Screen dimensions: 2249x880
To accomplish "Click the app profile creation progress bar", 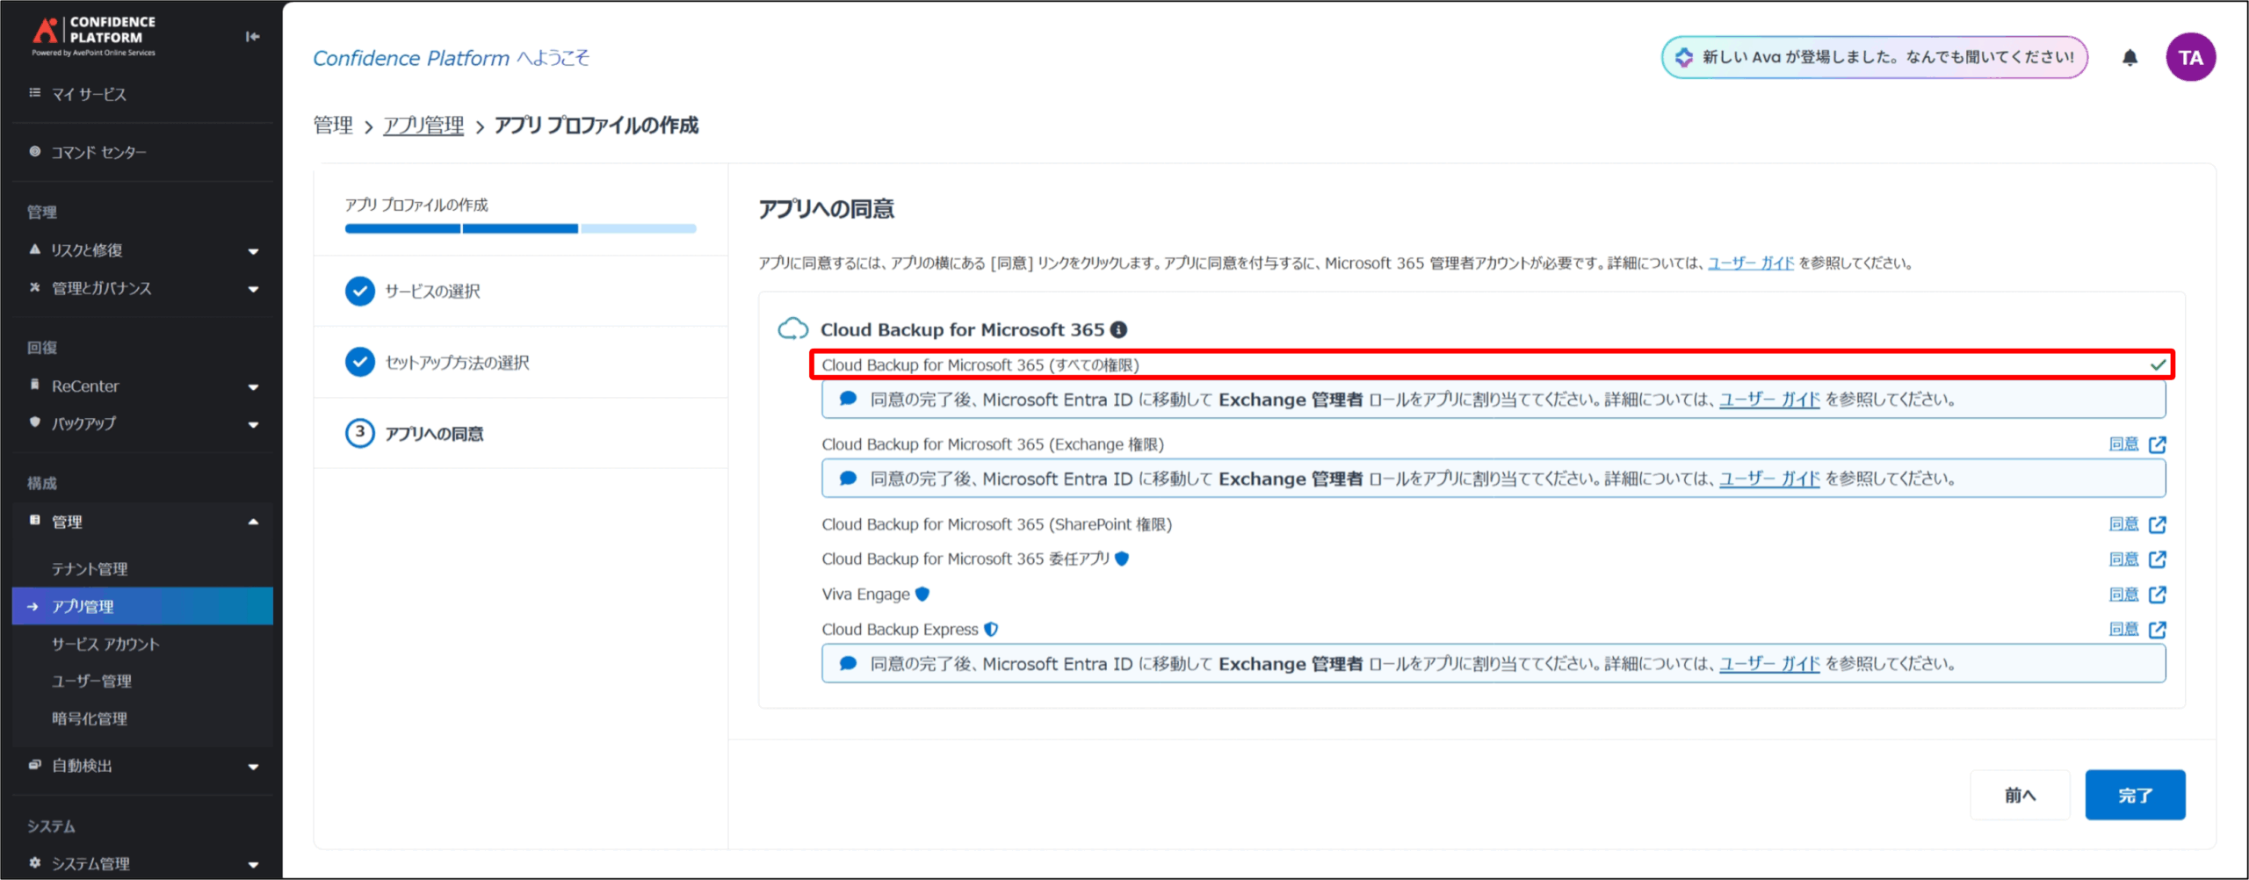I will click(520, 229).
